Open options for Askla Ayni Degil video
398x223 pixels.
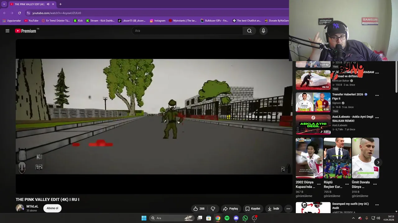click(377, 118)
